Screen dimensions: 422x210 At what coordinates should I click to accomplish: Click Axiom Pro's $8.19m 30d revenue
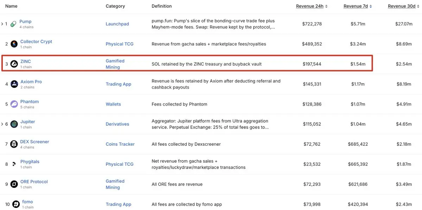(x=404, y=84)
